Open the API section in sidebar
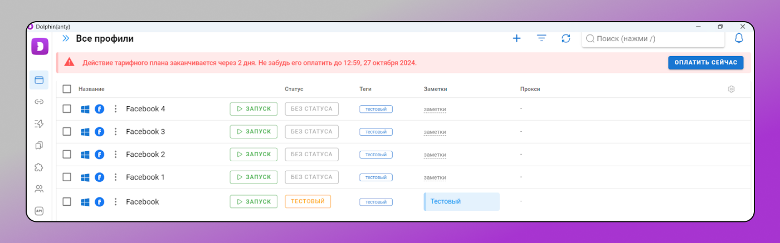Image resolution: width=780 pixels, height=243 pixels. pyautogui.click(x=39, y=211)
